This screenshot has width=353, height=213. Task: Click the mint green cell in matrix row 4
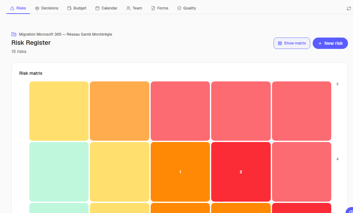tap(59, 172)
